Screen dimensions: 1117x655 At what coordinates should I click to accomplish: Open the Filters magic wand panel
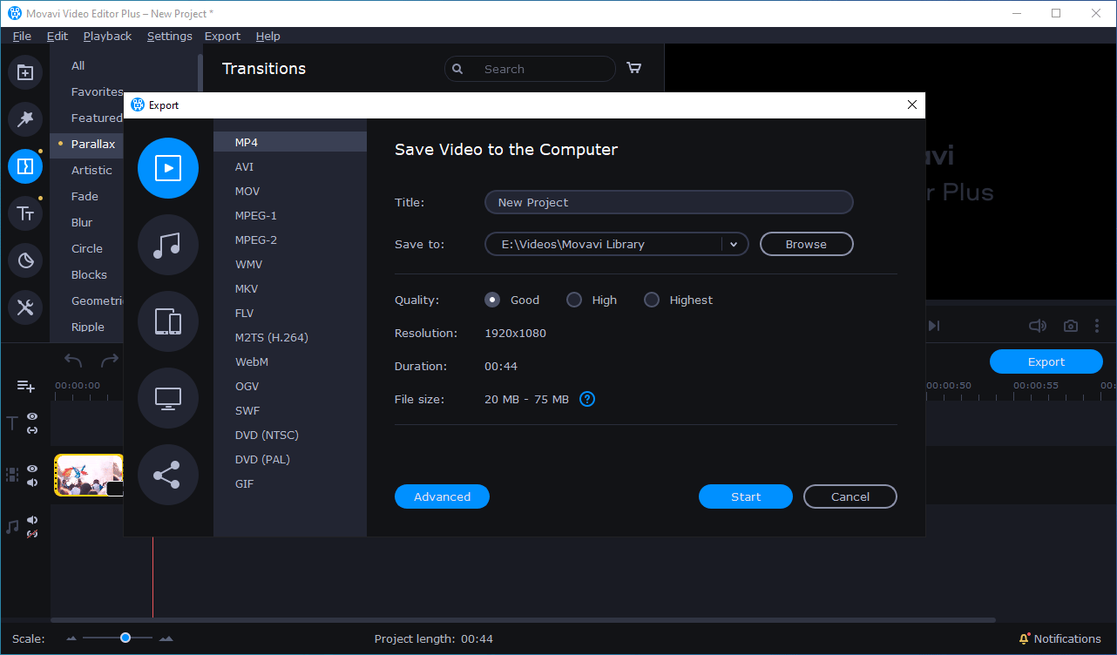tap(25, 119)
